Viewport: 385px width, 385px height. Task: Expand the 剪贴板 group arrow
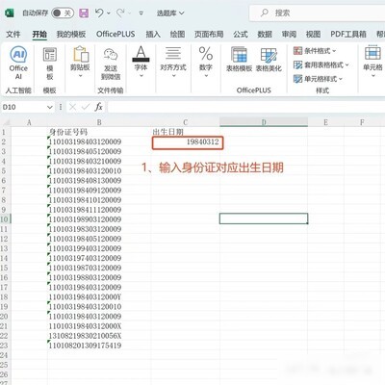80,76
